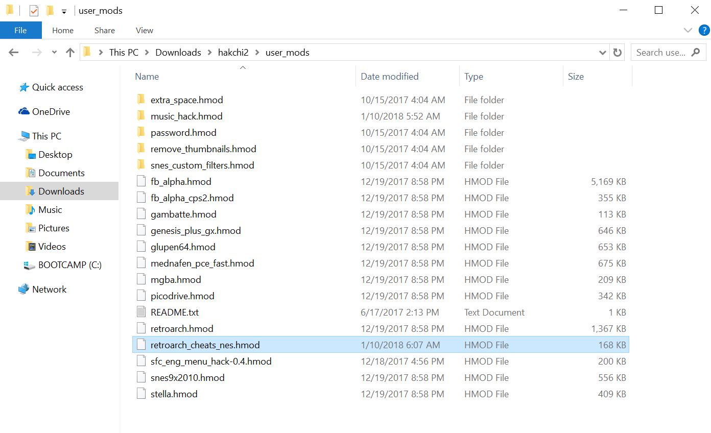
Task: Click the search magnifier icon
Action: [695, 52]
